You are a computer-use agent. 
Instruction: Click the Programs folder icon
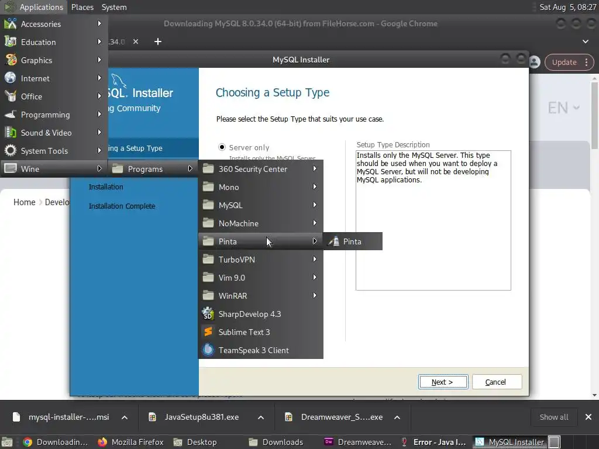[118, 169]
